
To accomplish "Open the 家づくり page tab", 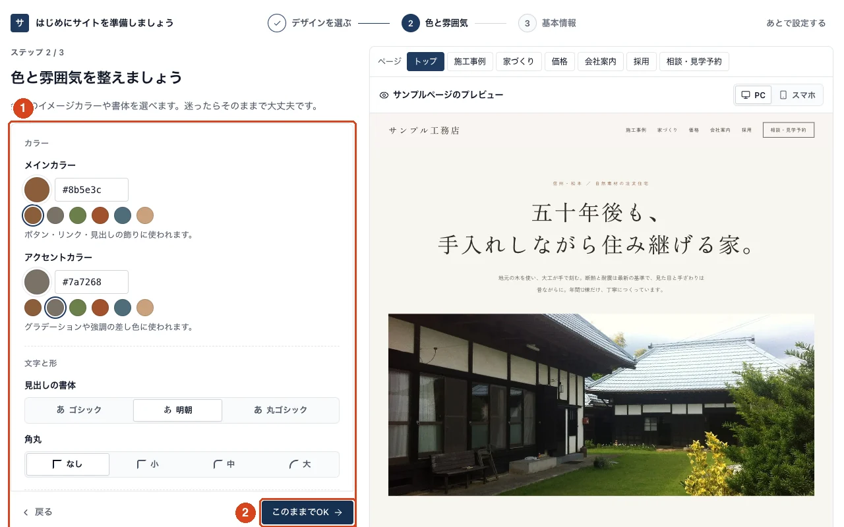I will pyautogui.click(x=519, y=61).
